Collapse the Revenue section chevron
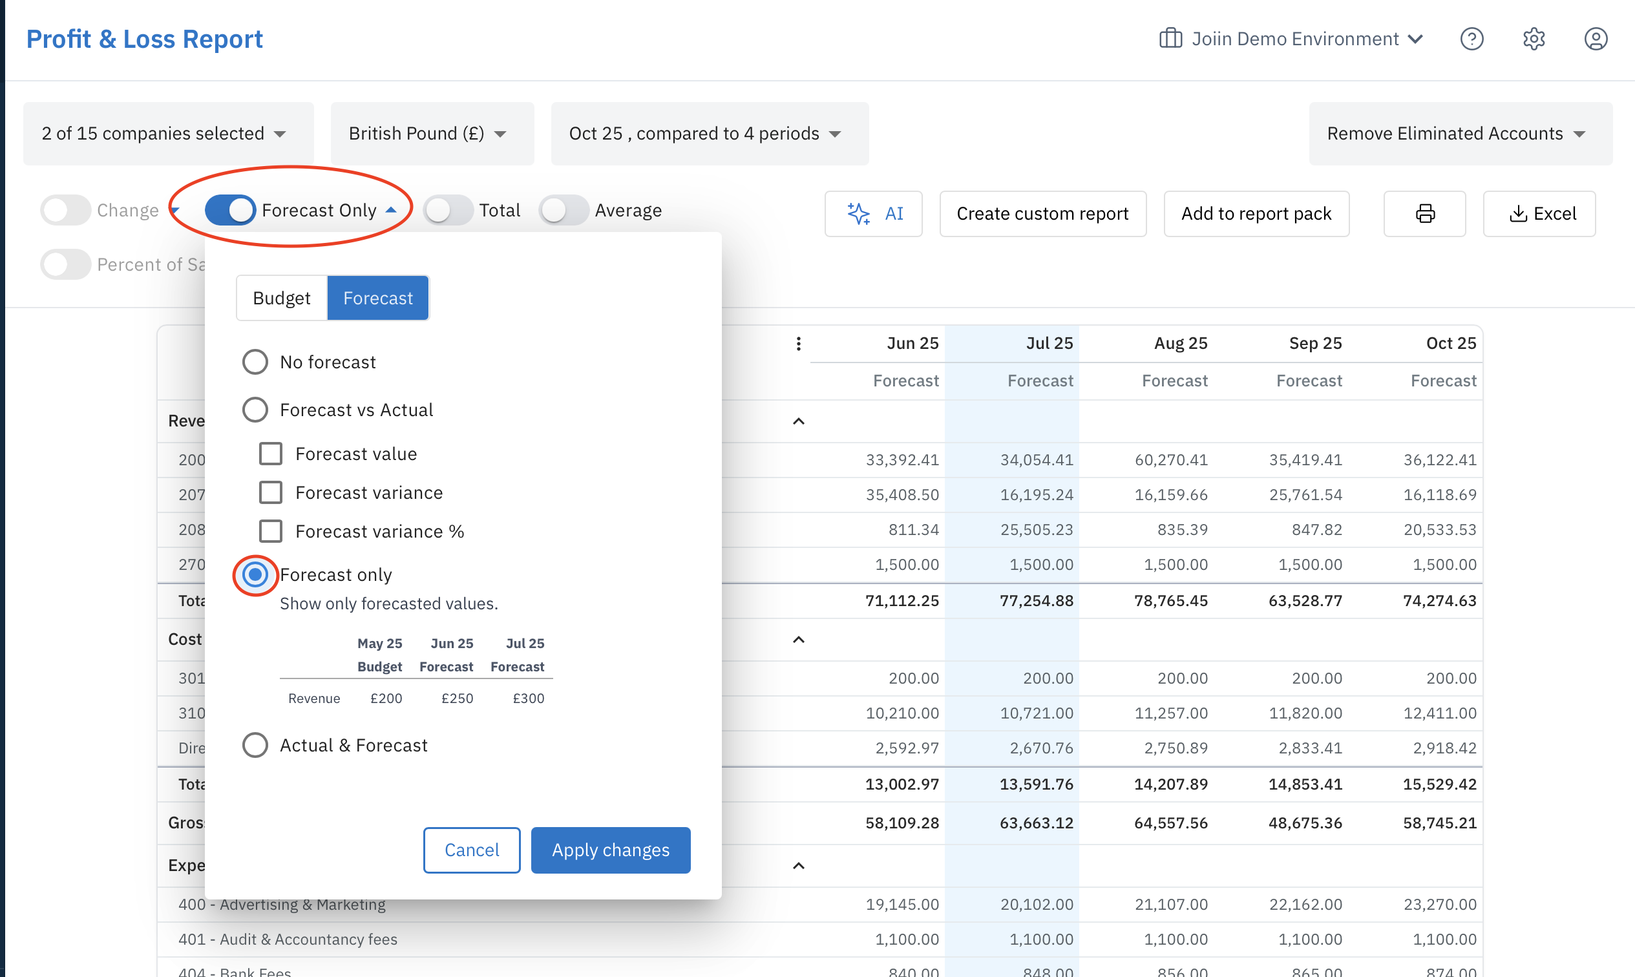Image resolution: width=1635 pixels, height=977 pixels. (x=798, y=421)
